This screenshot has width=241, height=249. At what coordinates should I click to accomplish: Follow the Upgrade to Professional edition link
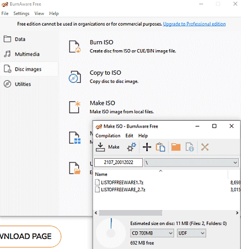pos(194,24)
